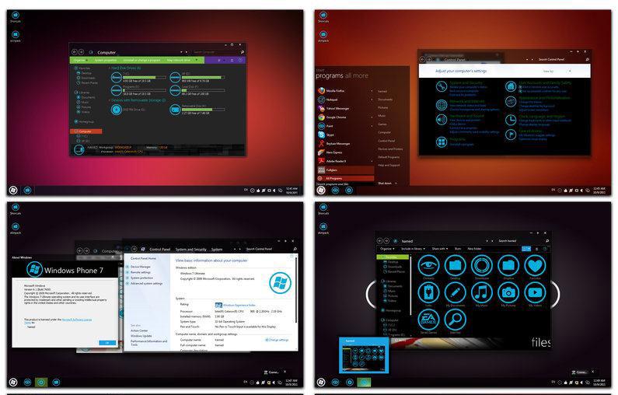Click Map network drive in the toolbar
The image size is (618, 395).
click(178, 60)
